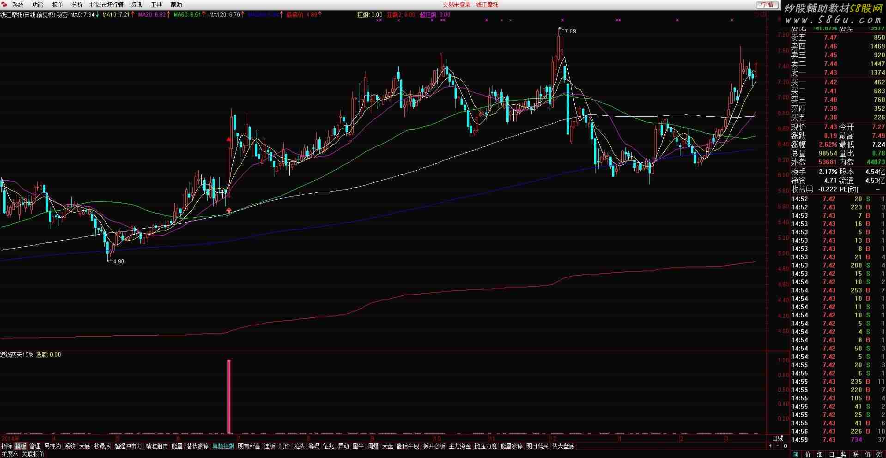Select the 真超狂飙 indicator tab

click(x=224, y=446)
